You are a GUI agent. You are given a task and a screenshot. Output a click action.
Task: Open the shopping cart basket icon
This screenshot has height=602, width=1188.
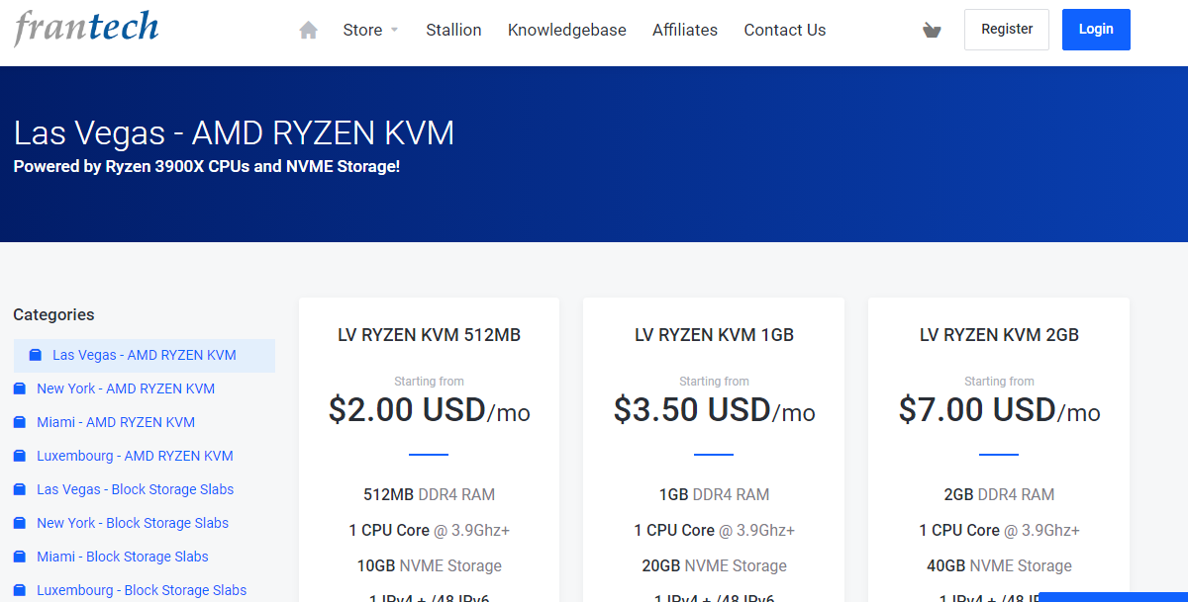[x=932, y=31]
